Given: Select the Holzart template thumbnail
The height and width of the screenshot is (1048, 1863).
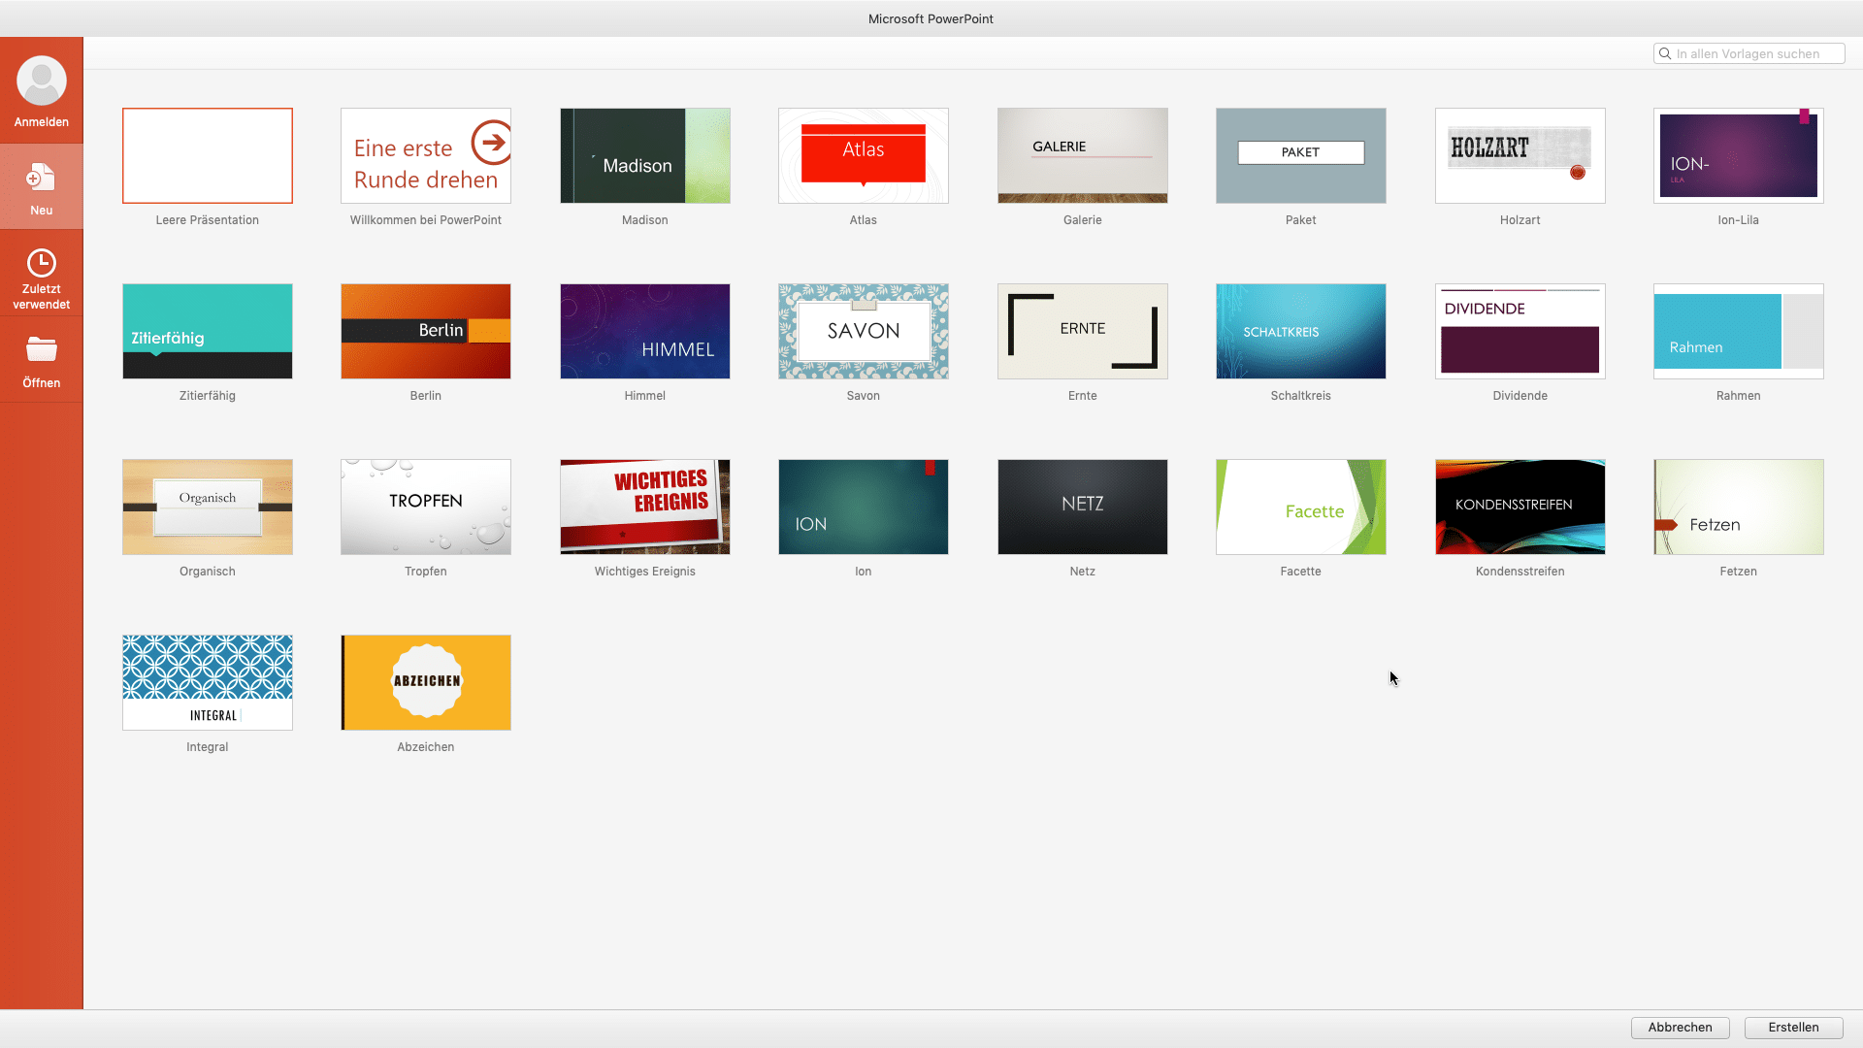Looking at the screenshot, I should (1520, 156).
